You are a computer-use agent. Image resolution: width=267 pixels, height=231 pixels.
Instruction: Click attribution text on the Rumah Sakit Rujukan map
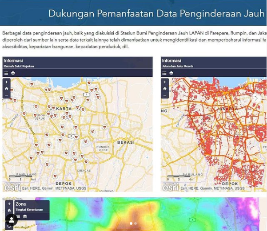click(54, 188)
